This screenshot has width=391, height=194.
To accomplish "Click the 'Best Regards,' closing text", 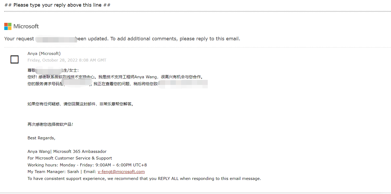I will [x=41, y=138].
